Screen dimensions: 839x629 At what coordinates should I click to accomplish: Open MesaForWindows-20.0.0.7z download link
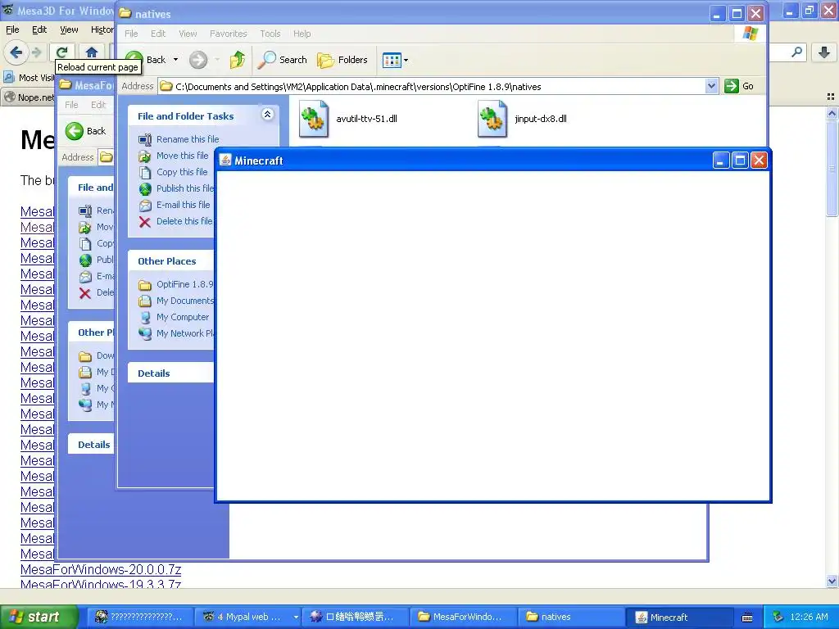(x=101, y=570)
